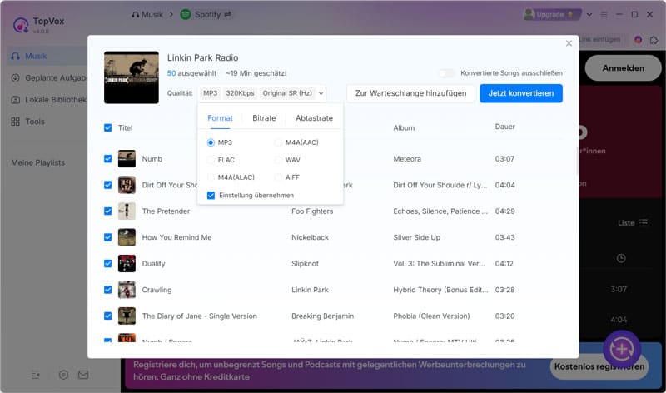This screenshot has height=393, width=666.
Task: Click the Link einfügen field
Action: [x=599, y=39]
